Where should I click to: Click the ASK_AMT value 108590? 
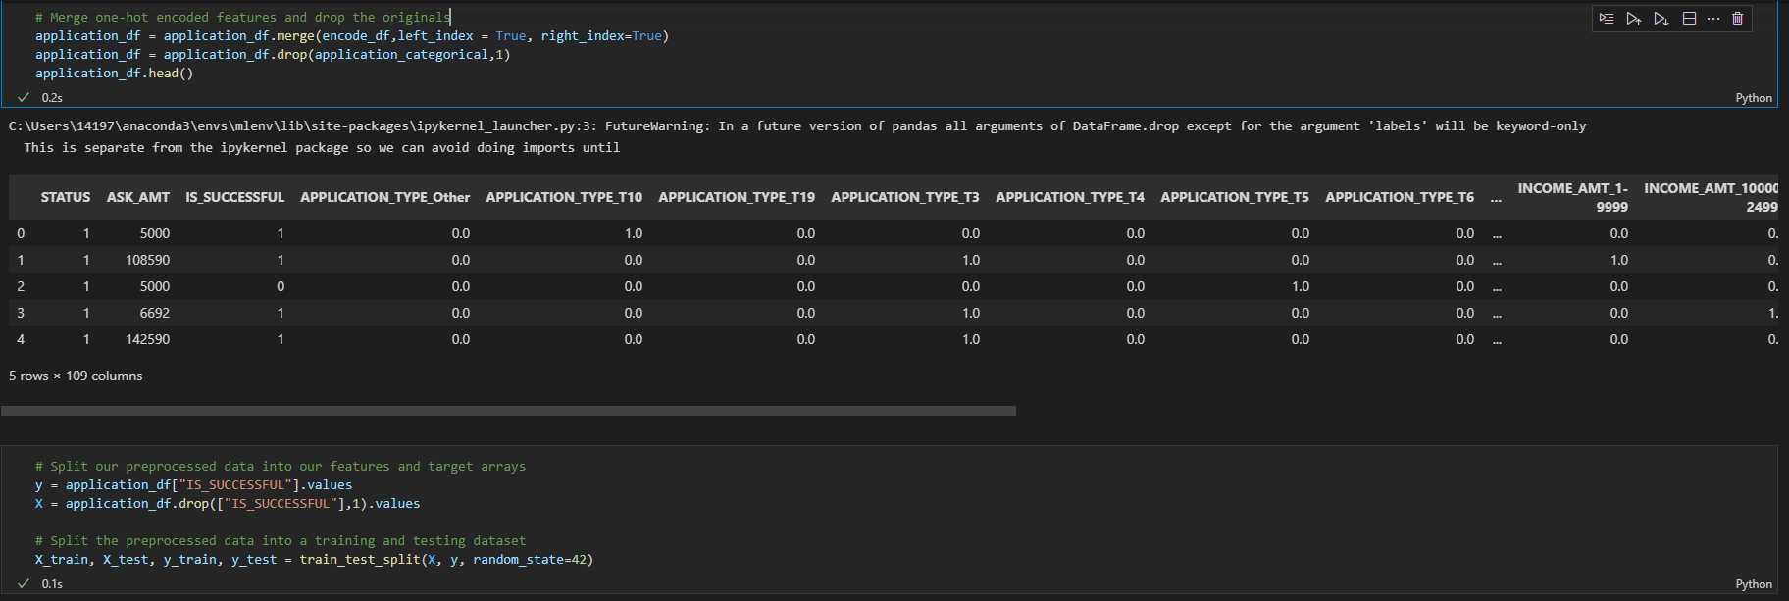tap(147, 260)
